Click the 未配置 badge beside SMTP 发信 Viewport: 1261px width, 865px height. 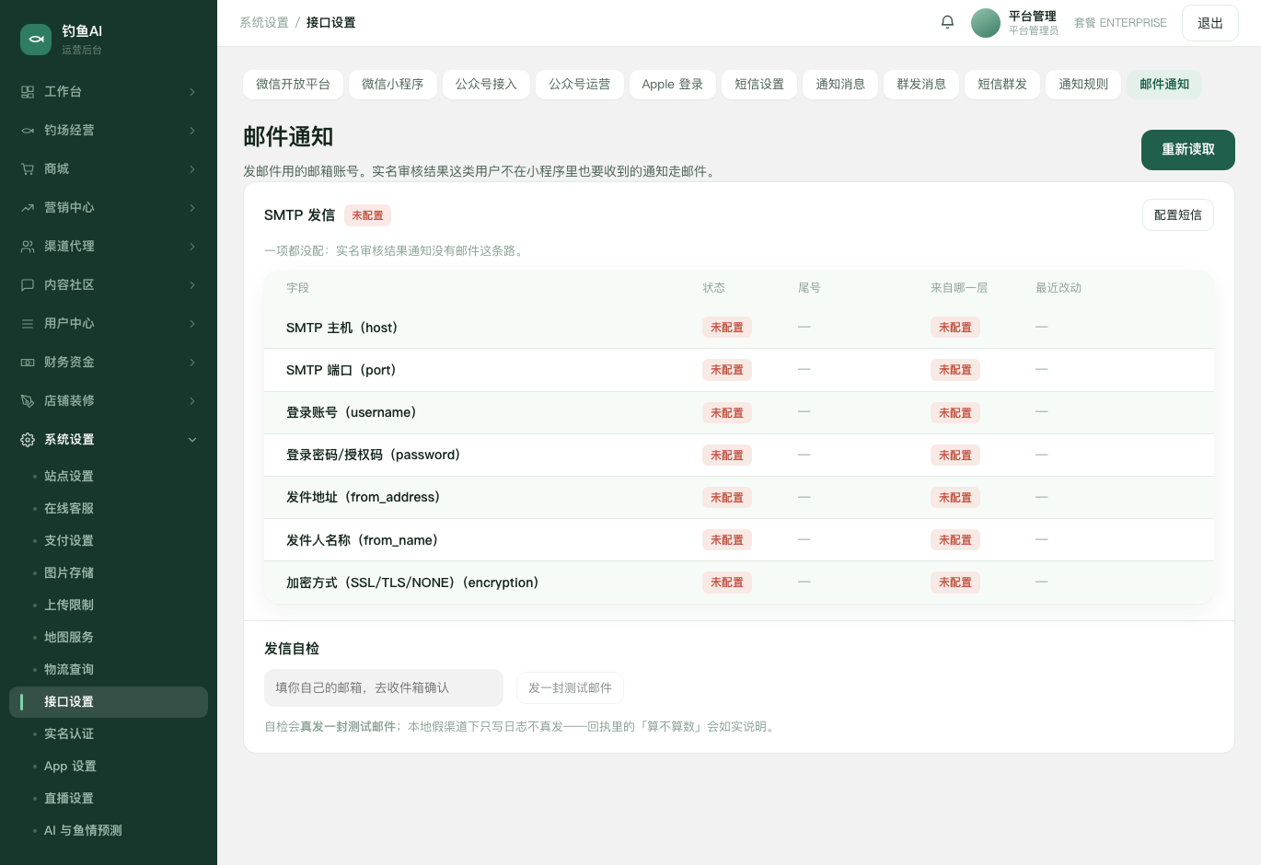[368, 215]
